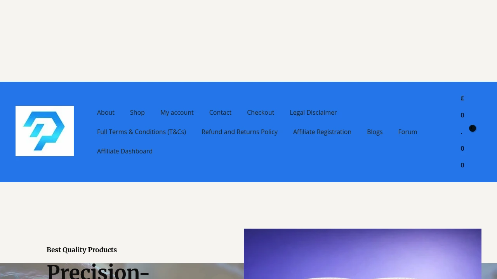The width and height of the screenshot is (497, 279).
Task: Go to the Affiliate Dashboard
Action: click(x=125, y=151)
